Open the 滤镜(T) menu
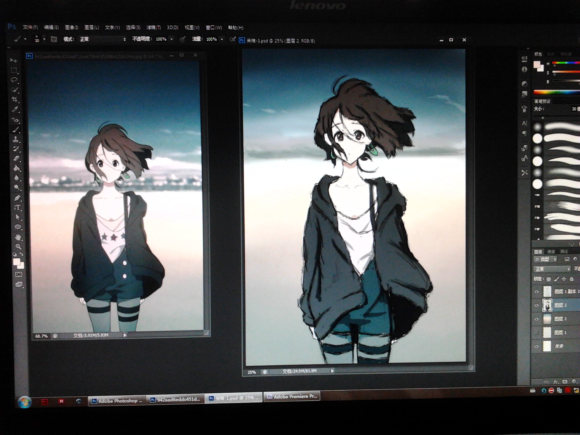Viewport: 580px width, 435px height. (x=153, y=27)
